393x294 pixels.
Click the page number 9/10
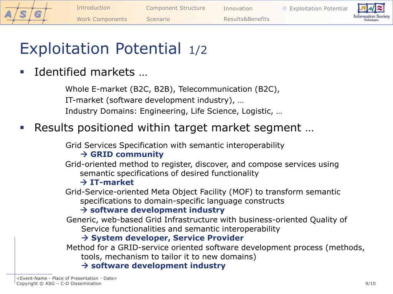[370, 284]
